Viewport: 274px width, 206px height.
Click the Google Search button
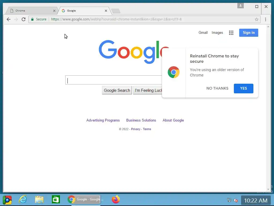117,90
